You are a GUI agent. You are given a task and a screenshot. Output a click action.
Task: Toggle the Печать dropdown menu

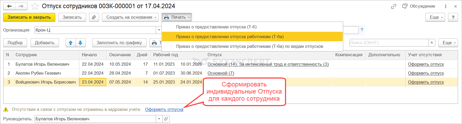click(x=177, y=17)
